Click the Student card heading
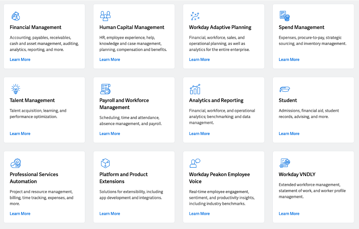The image size is (359, 229). (288, 100)
